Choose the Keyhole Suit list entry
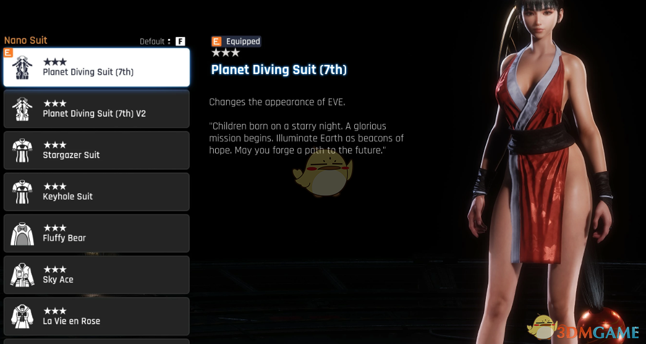646x344 pixels. [96, 192]
